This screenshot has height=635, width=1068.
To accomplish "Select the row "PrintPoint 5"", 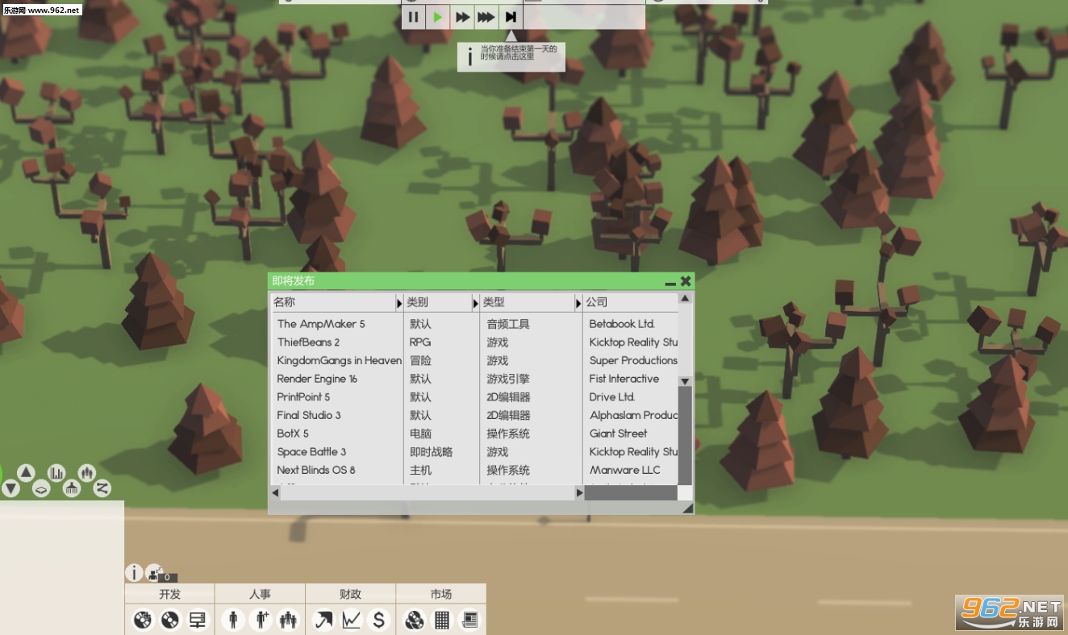I will click(x=474, y=397).
